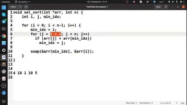The height and width of the screenshot is (105, 187).
Task: Click the '*Untitled Document 1' title
Action: click(x=97, y=7)
